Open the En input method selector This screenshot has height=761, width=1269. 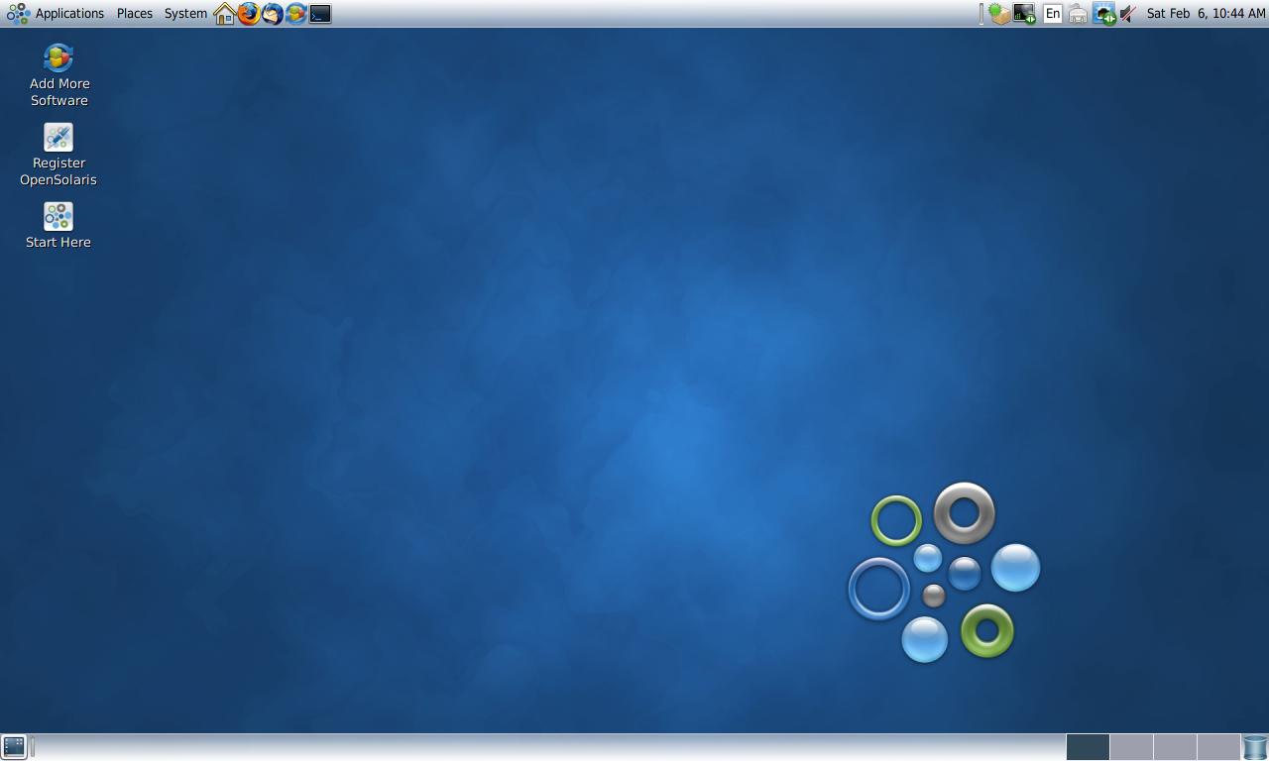[1052, 14]
